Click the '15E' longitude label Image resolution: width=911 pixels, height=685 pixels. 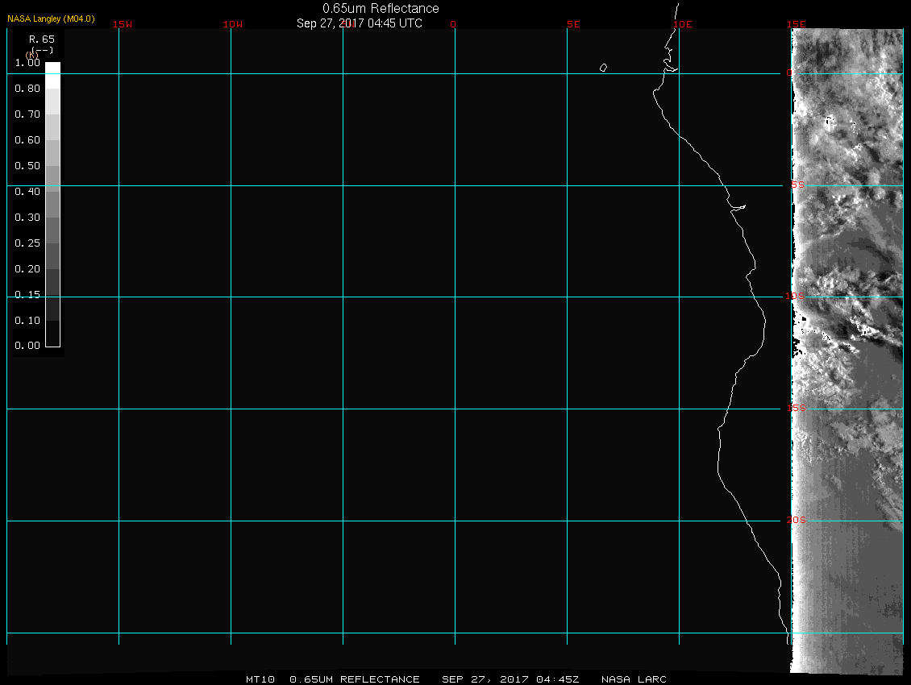pos(796,24)
